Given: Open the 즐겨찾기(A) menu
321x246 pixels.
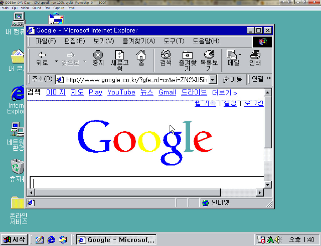Looking at the screenshot, I should point(139,41).
